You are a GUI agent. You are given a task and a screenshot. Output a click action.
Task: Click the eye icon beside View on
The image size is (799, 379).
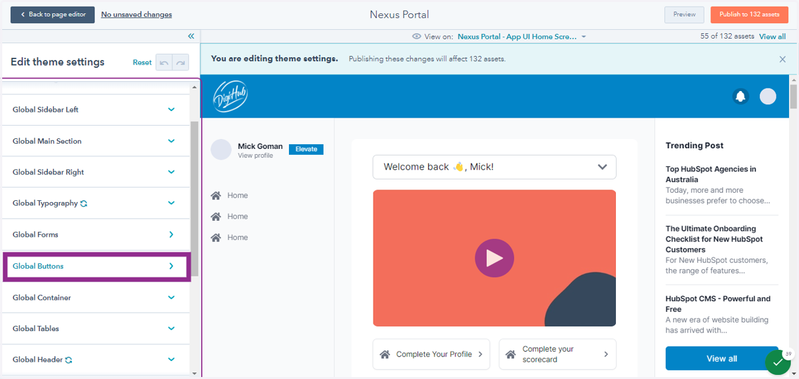[417, 37]
